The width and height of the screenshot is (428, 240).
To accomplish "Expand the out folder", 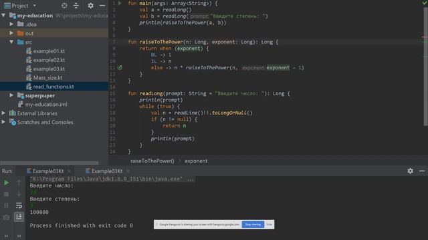I will (x=11, y=33).
